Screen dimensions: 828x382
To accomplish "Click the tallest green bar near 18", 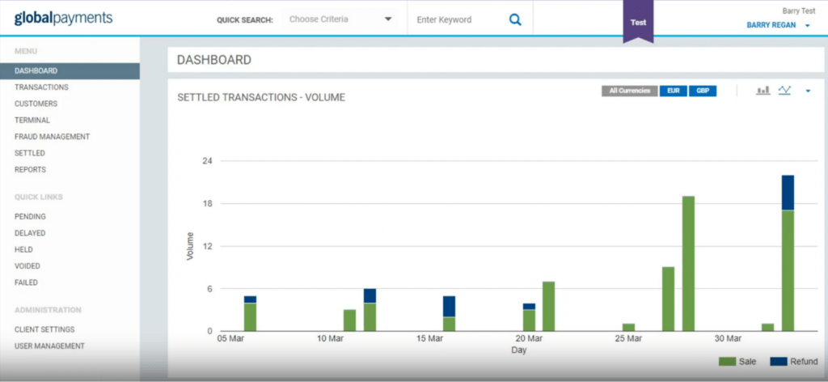I will pyautogui.click(x=688, y=264).
